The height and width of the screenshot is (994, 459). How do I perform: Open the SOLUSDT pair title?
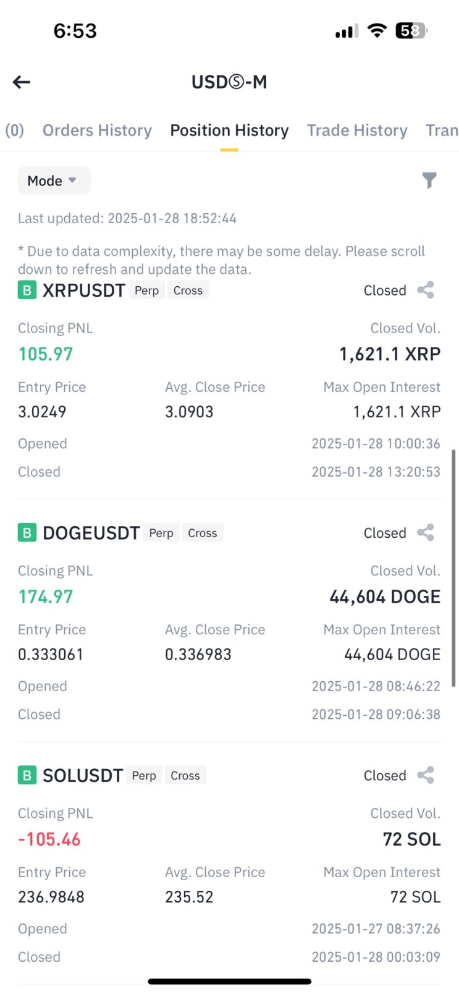pyautogui.click(x=83, y=775)
